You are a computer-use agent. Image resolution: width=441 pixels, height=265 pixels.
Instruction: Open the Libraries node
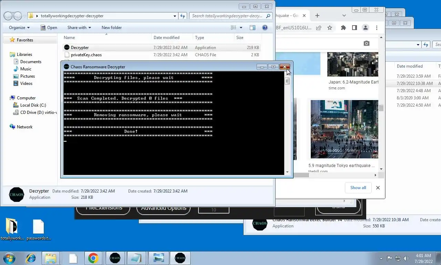pyautogui.click(x=24, y=55)
